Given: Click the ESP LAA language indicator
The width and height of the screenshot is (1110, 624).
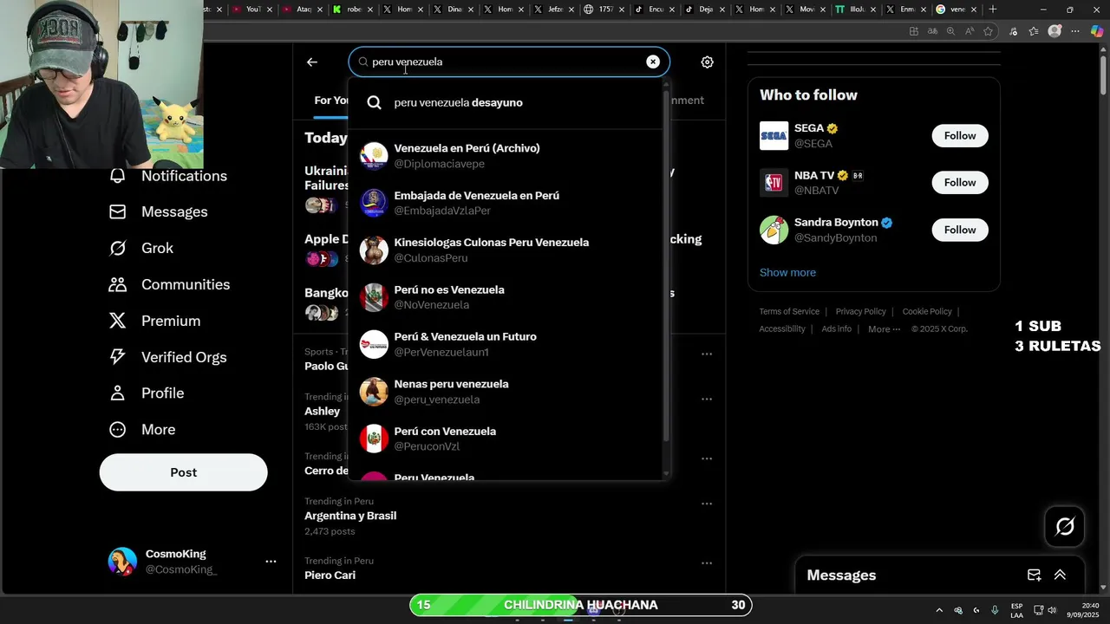Looking at the screenshot, I should click(1016, 610).
